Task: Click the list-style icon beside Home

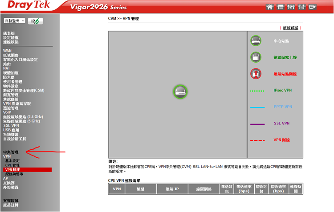Action: tap(280, 7)
